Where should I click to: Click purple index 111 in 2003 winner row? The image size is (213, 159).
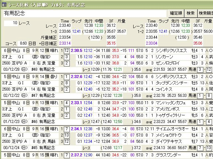(131, 51)
